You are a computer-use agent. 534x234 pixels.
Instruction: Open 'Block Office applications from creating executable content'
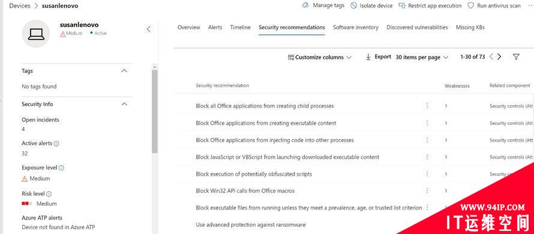point(266,123)
